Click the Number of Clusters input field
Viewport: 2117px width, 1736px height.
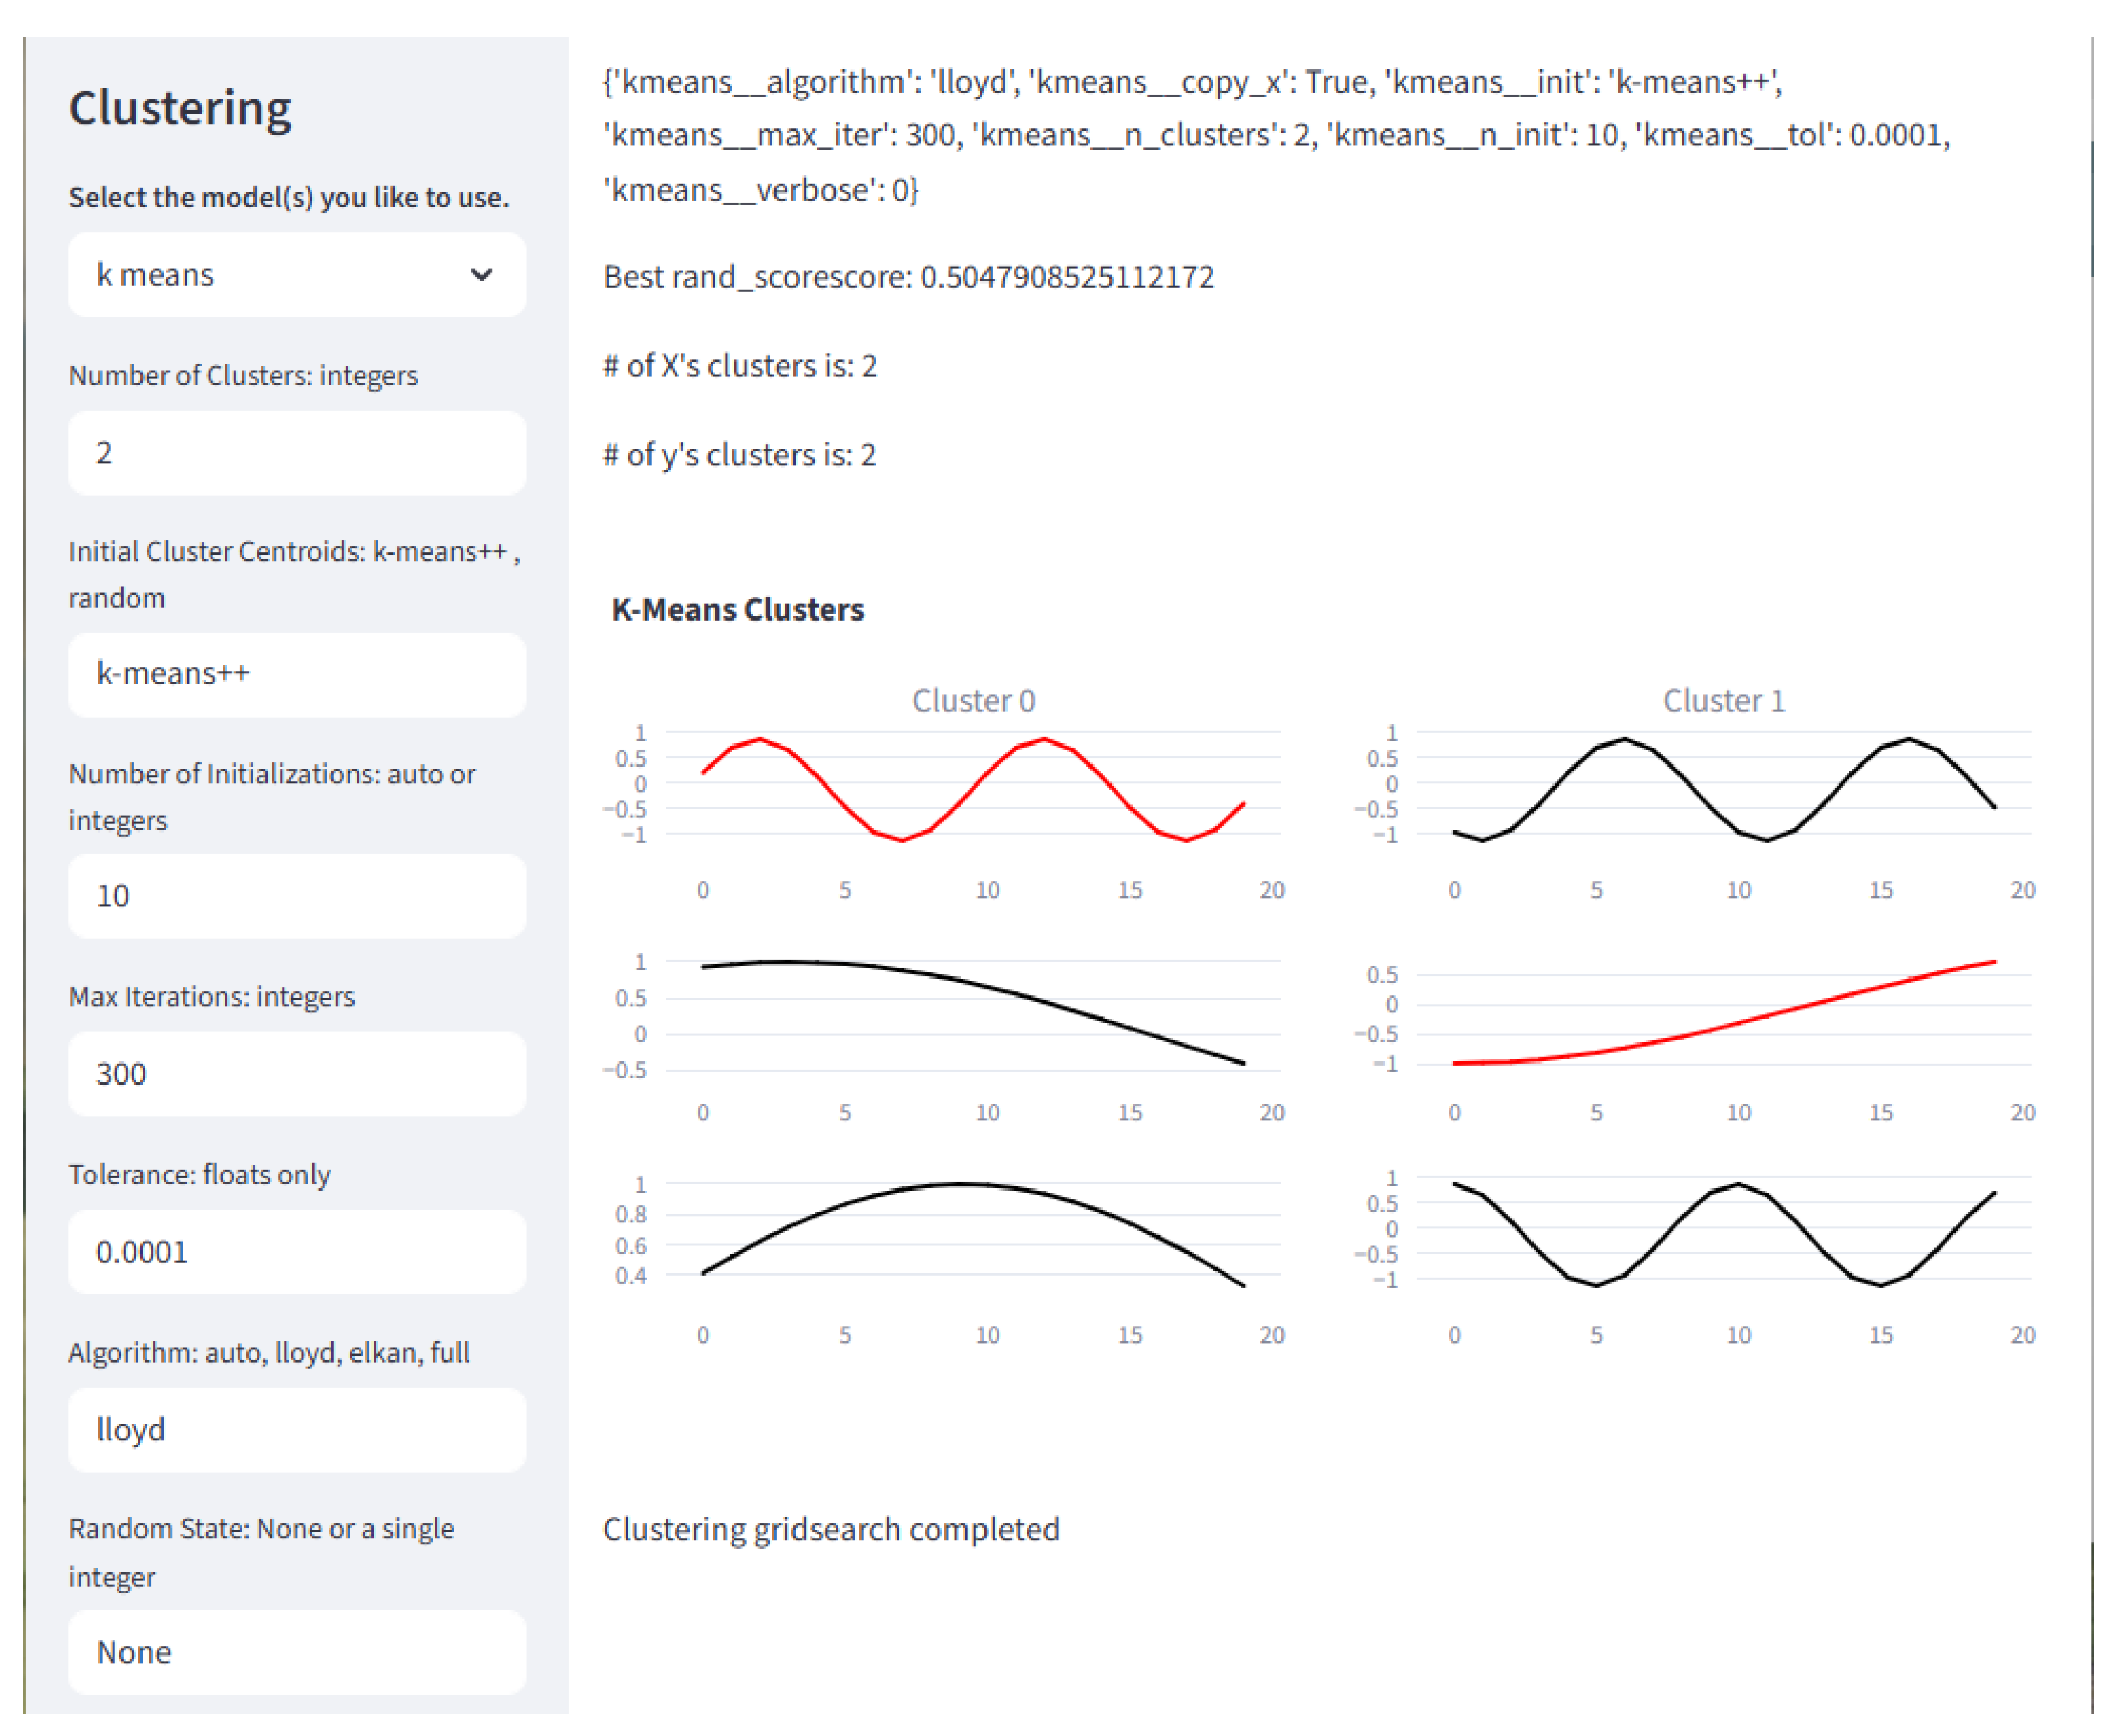pyautogui.click(x=296, y=453)
